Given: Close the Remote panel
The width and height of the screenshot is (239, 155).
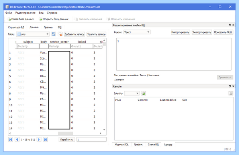Looking at the screenshot, I should click(233, 86).
